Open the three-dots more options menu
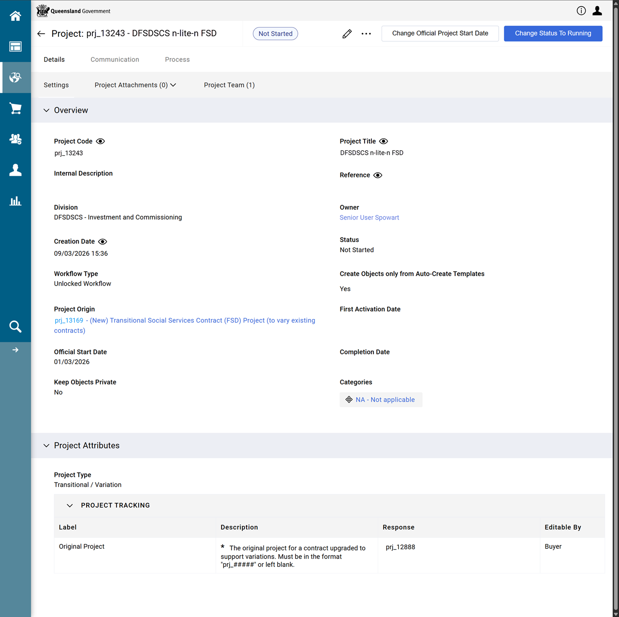Screen dimensions: 619x617 tap(366, 34)
